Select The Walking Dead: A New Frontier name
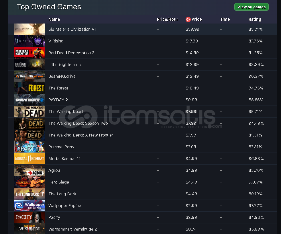Viewport: 281px width, 234px height. (81, 135)
